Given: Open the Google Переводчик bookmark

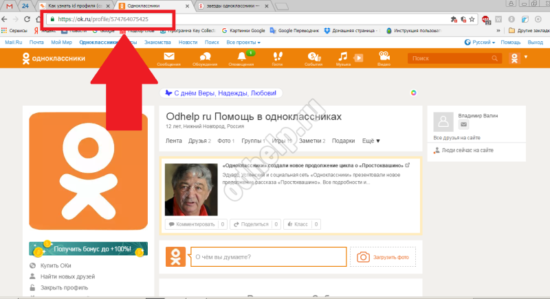Looking at the screenshot, I should [294, 31].
